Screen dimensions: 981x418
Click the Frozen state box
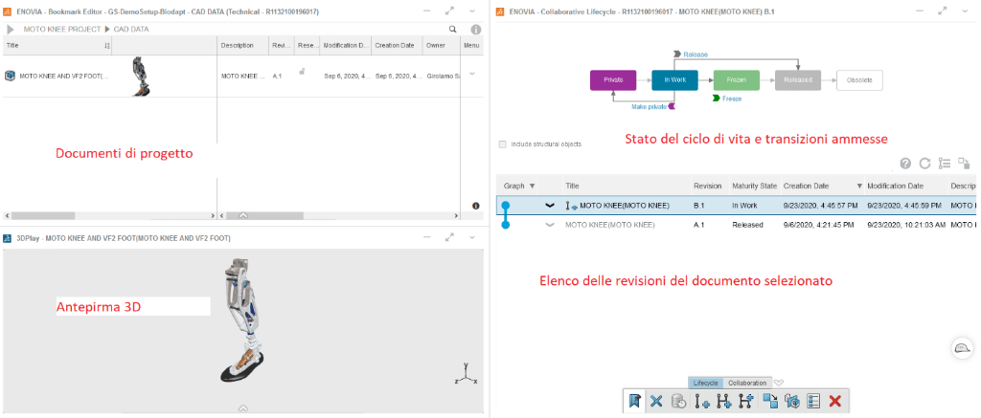(736, 80)
